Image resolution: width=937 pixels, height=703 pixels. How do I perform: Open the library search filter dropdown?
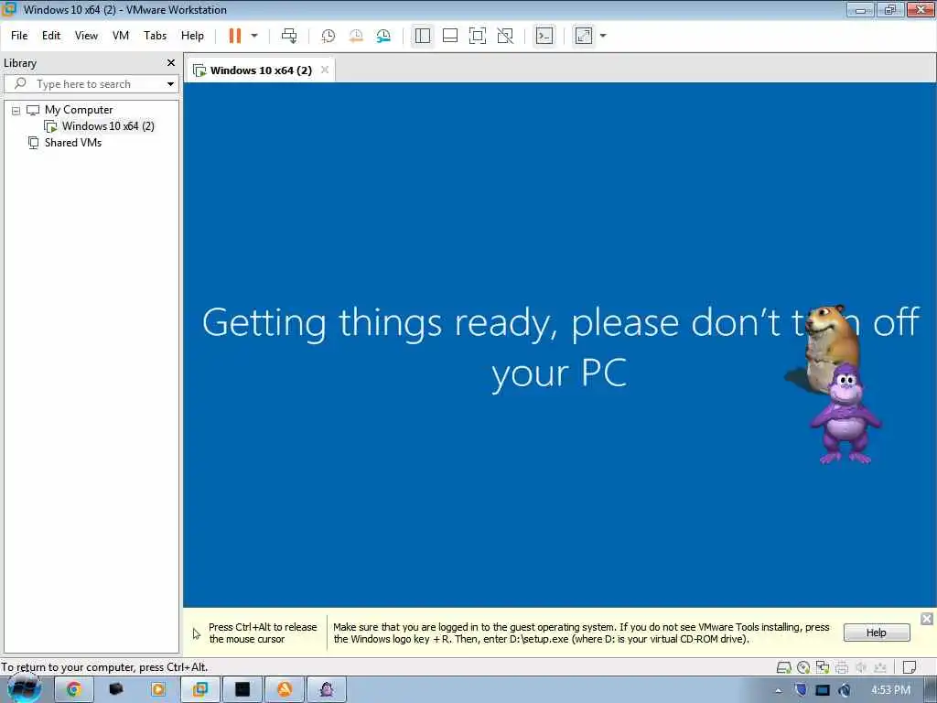point(170,84)
